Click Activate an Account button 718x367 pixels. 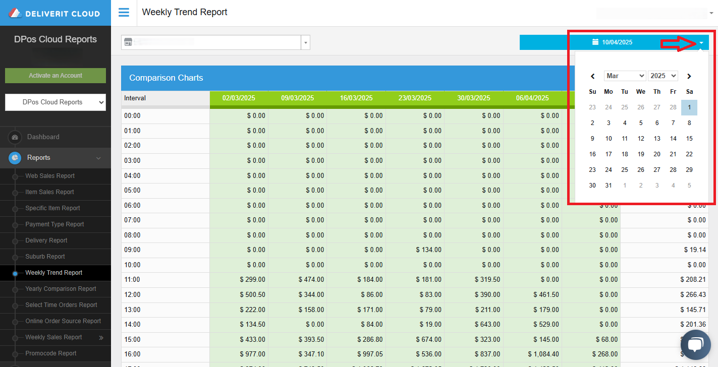coord(56,76)
